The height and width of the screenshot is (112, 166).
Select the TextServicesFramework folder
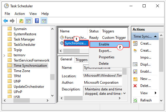click(32, 60)
